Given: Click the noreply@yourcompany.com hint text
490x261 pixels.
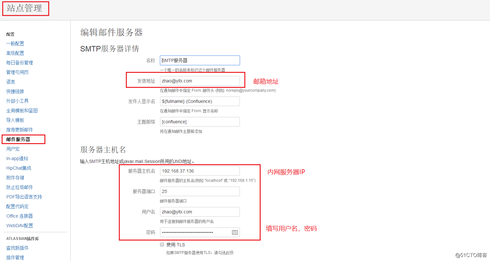Looking at the screenshot, I should 251,90.
